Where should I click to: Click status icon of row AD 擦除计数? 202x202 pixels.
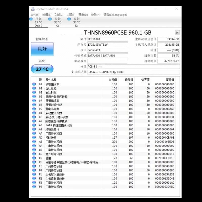coord(34,138)
